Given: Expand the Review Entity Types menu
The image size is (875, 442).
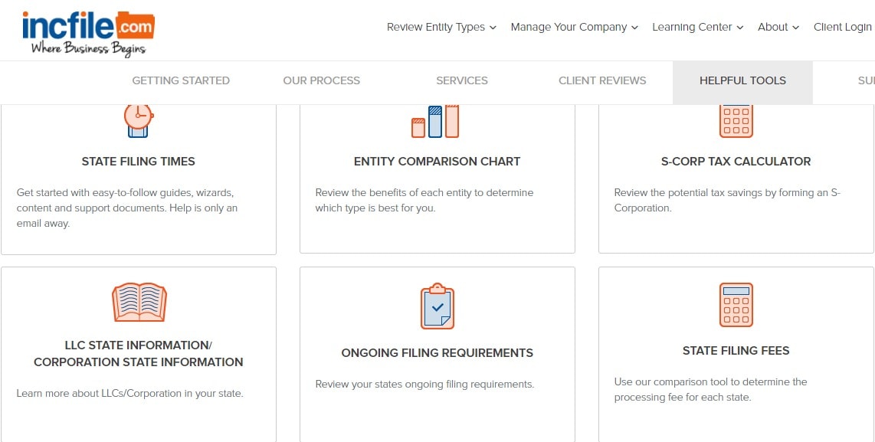Looking at the screenshot, I should click(x=441, y=27).
